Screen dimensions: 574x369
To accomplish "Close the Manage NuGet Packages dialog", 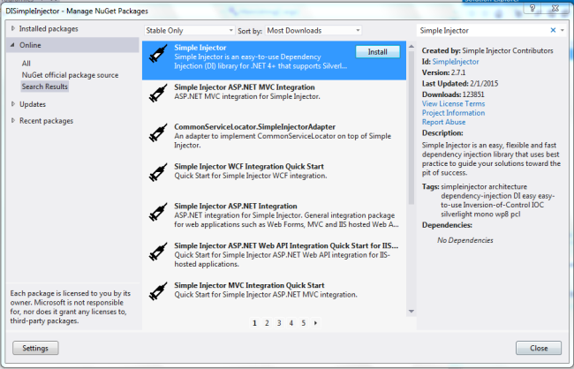I will pyautogui.click(x=539, y=348).
